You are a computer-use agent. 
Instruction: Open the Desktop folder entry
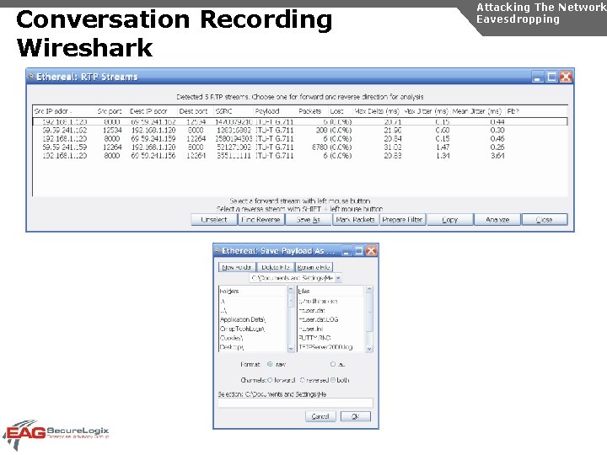pyautogui.click(x=232, y=347)
